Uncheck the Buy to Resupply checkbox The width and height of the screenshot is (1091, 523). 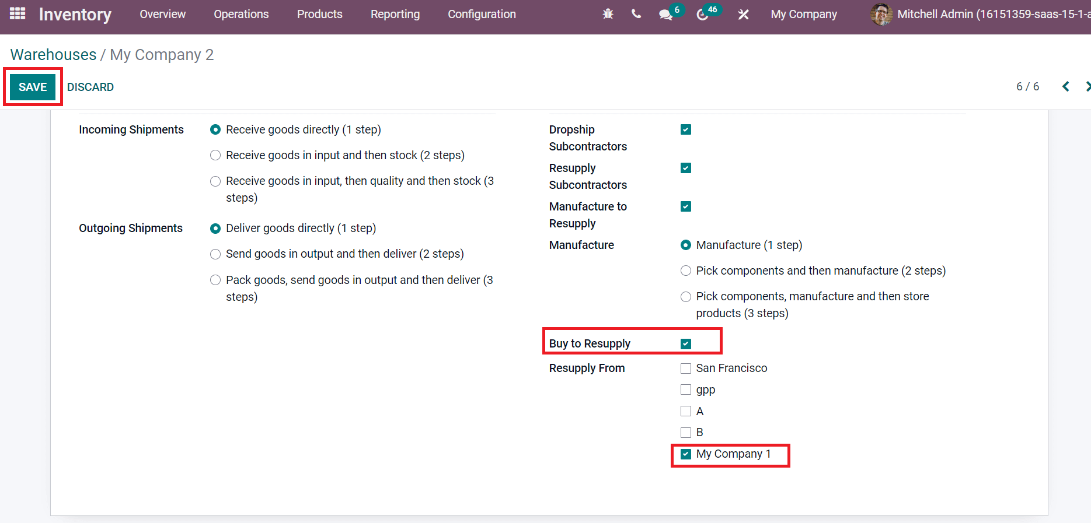point(686,344)
